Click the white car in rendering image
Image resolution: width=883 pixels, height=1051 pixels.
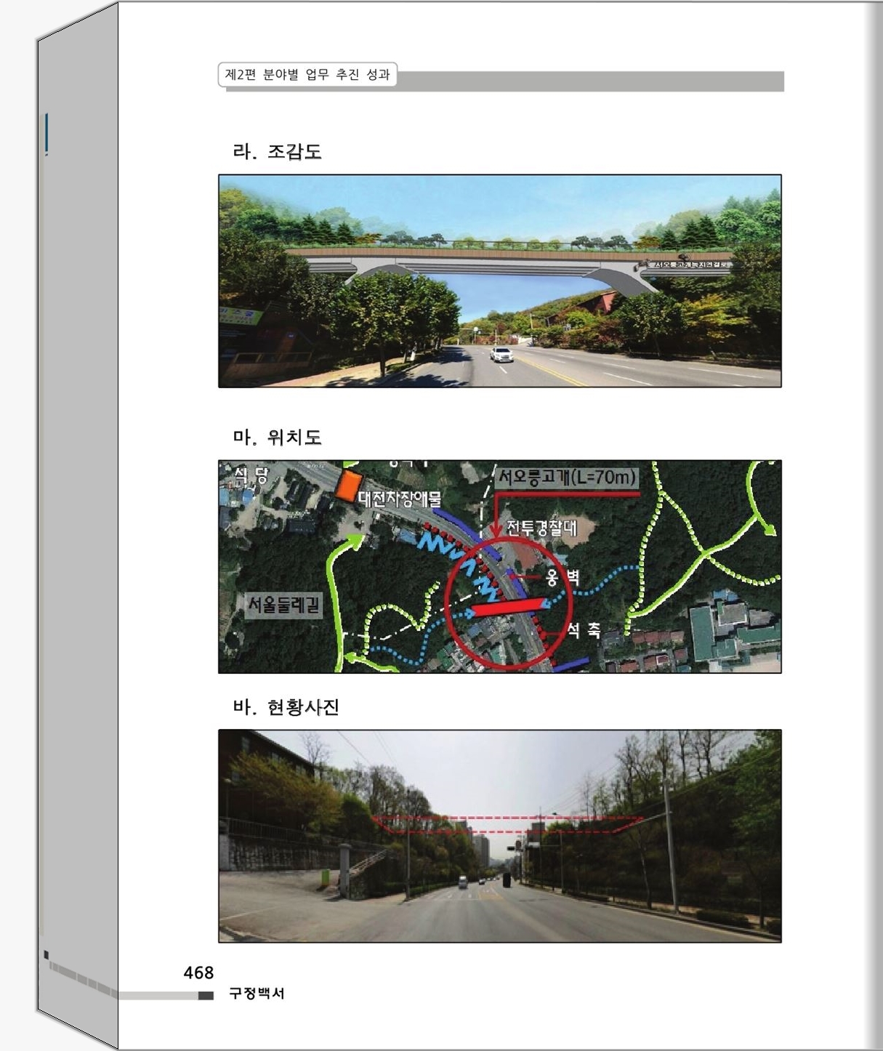[x=501, y=355]
